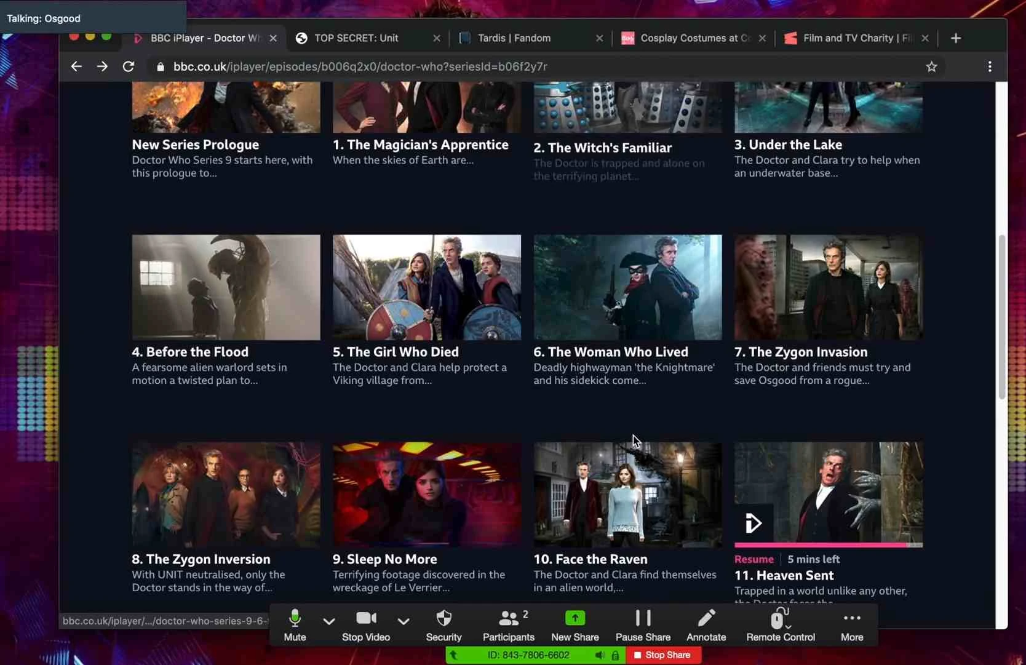Mute the microphone in Zoom toolbar

click(295, 625)
